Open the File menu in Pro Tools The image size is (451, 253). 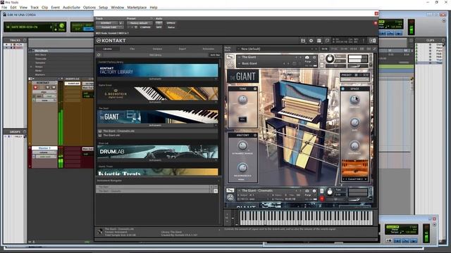click(x=4, y=8)
